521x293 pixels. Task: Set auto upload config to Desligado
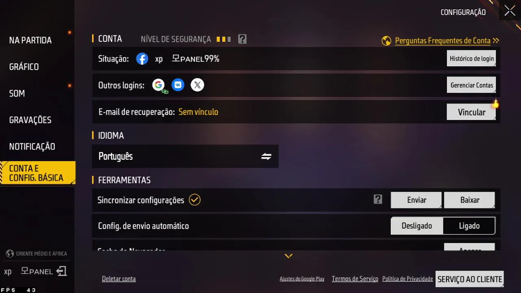[x=417, y=226]
